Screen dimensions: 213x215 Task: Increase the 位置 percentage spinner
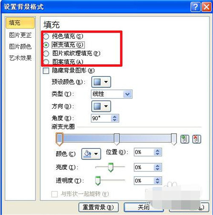click(x=157, y=151)
